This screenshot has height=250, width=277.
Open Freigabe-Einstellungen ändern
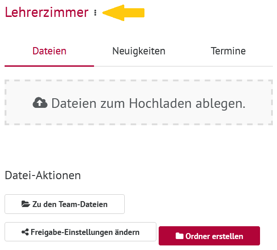coord(81,232)
